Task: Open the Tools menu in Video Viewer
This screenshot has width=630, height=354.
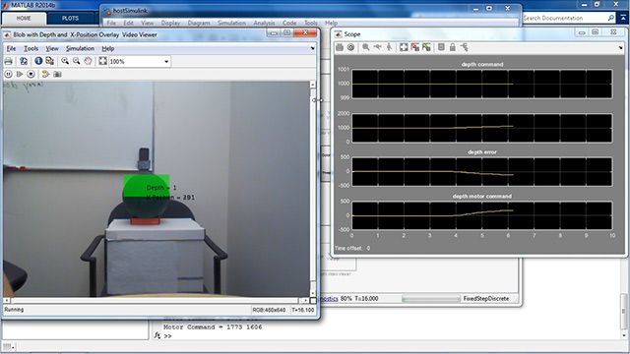Action: (31, 48)
